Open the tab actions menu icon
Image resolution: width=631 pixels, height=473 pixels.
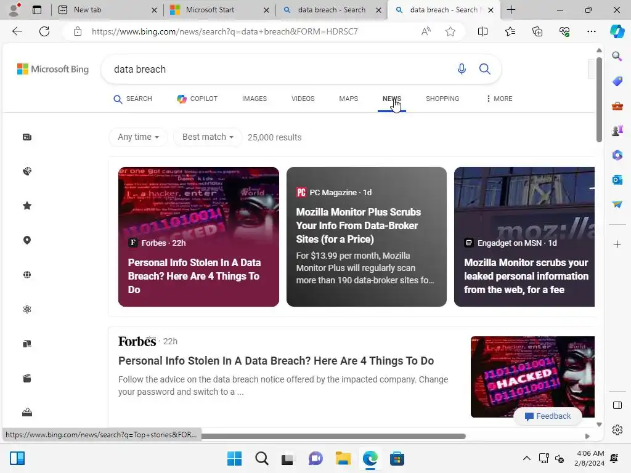(37, 10)
